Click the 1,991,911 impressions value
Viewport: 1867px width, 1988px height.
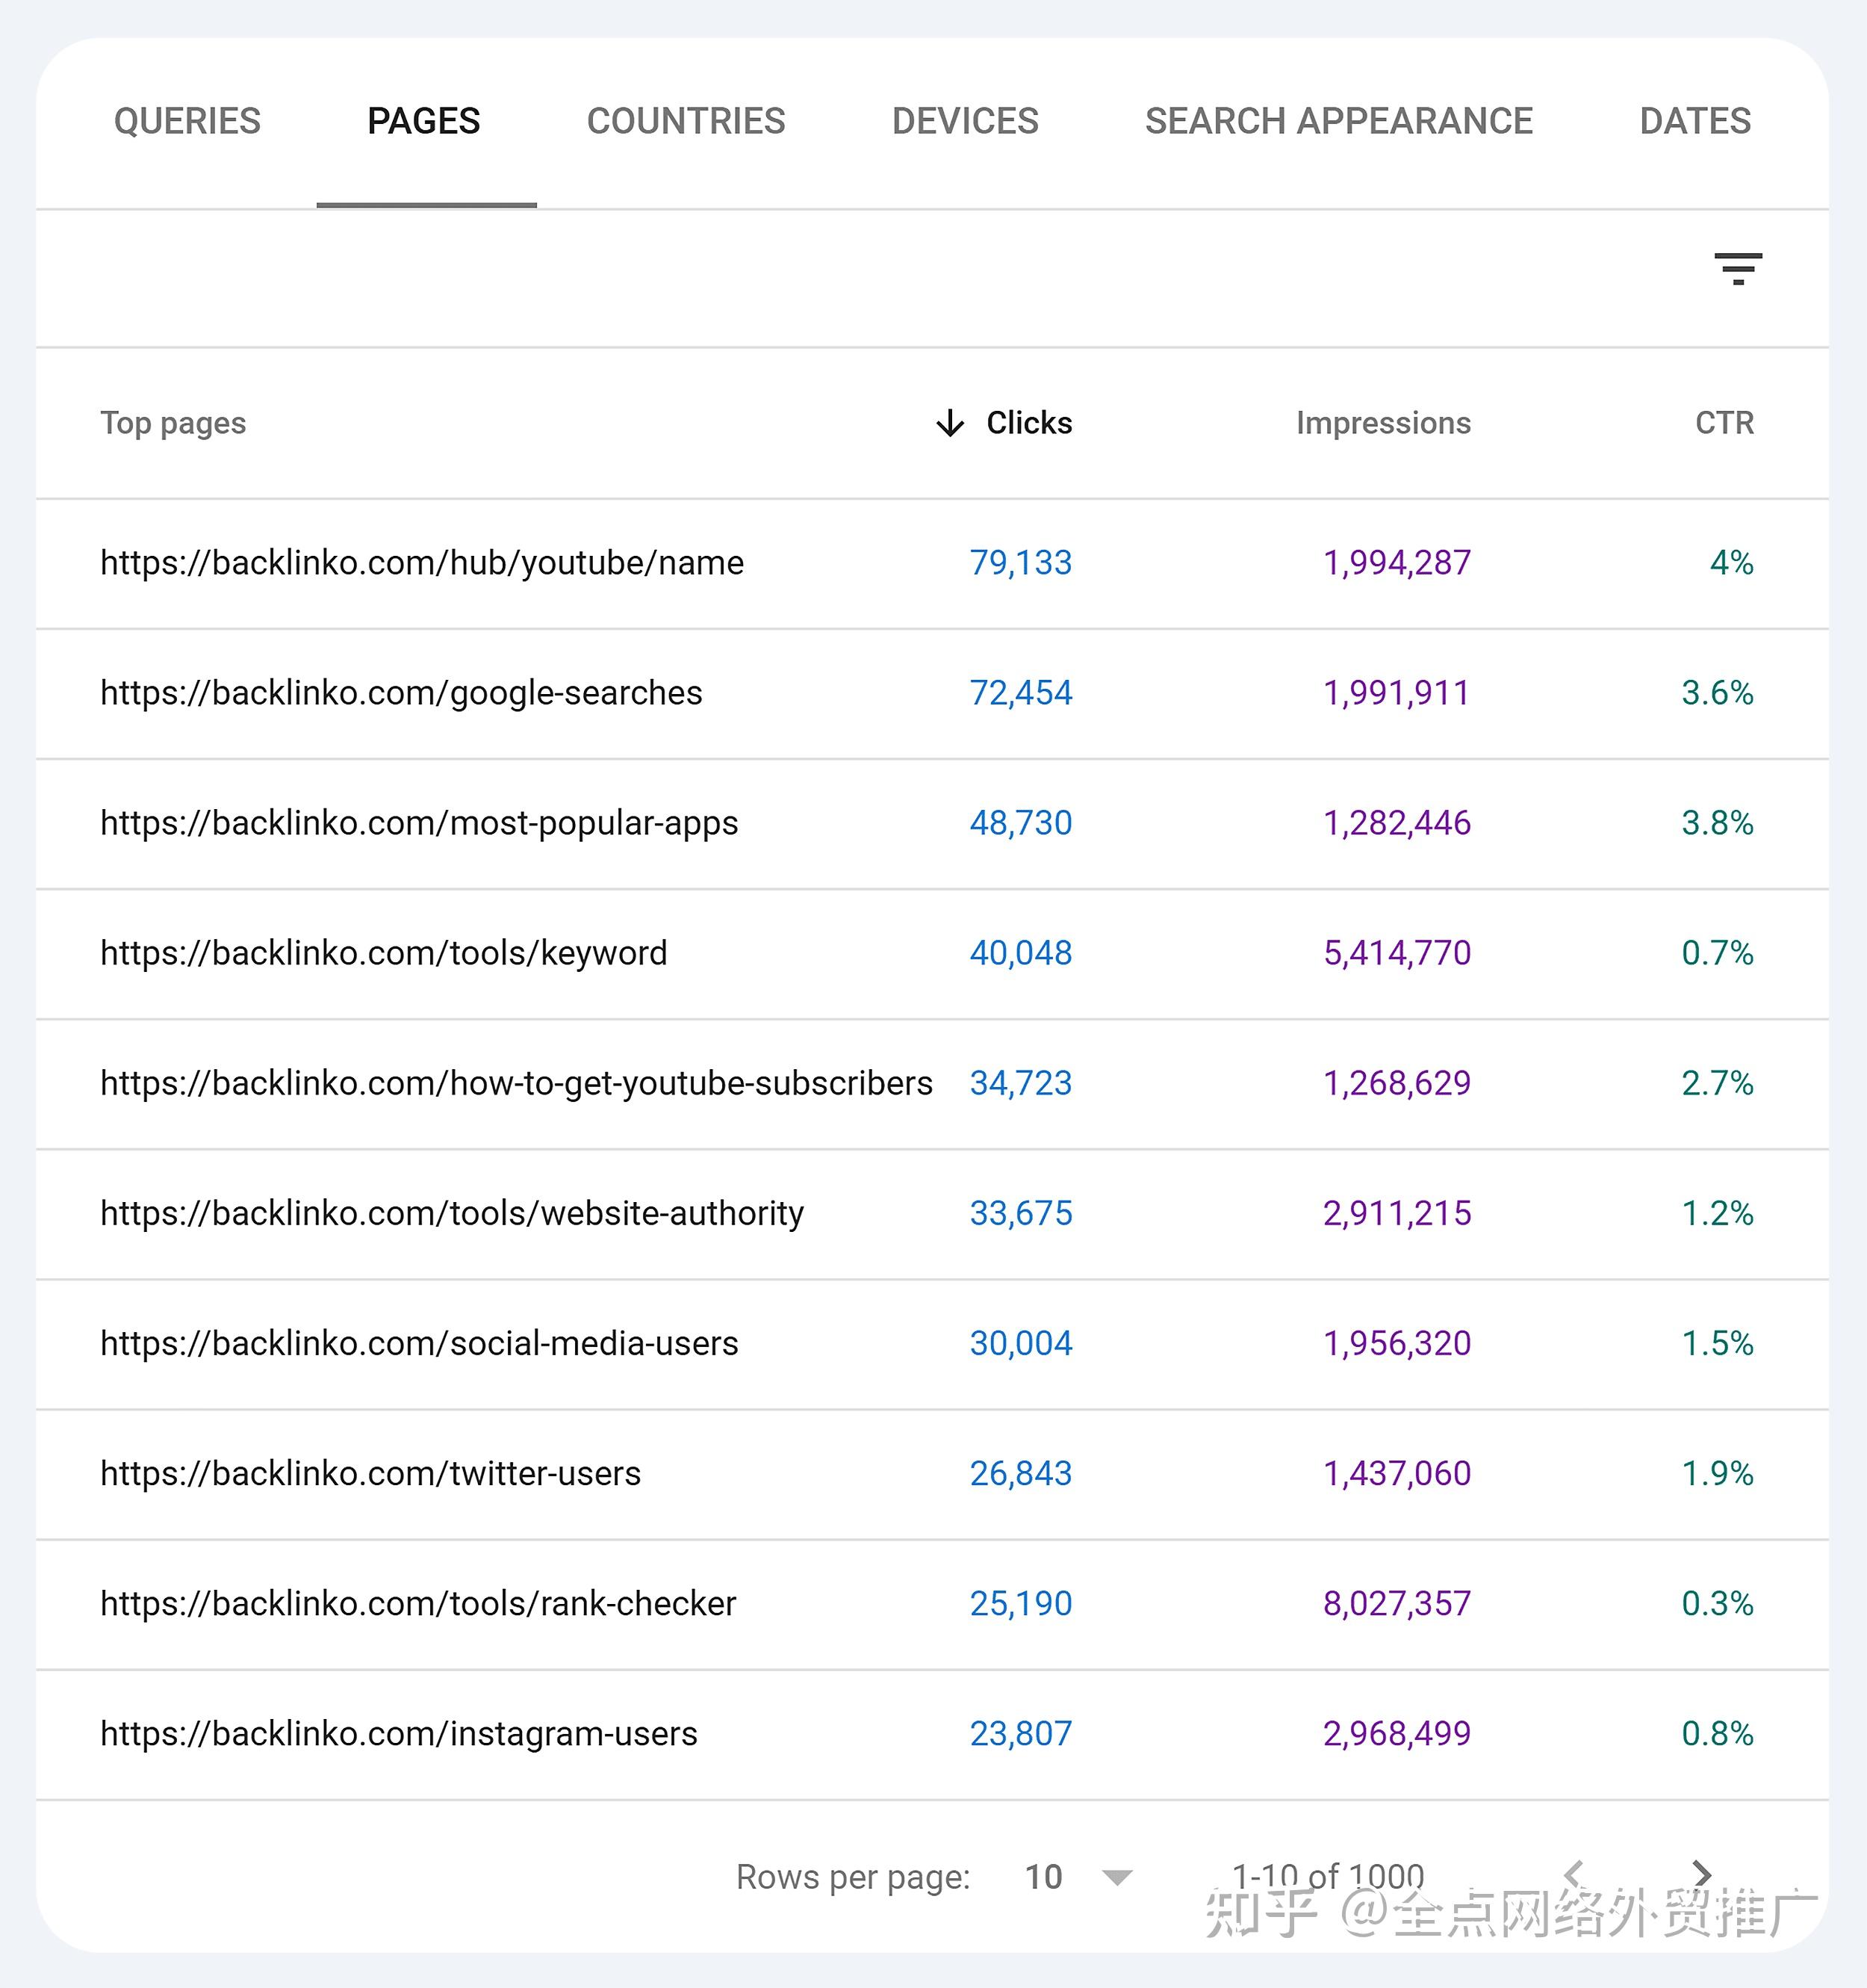click(1397, 693)
